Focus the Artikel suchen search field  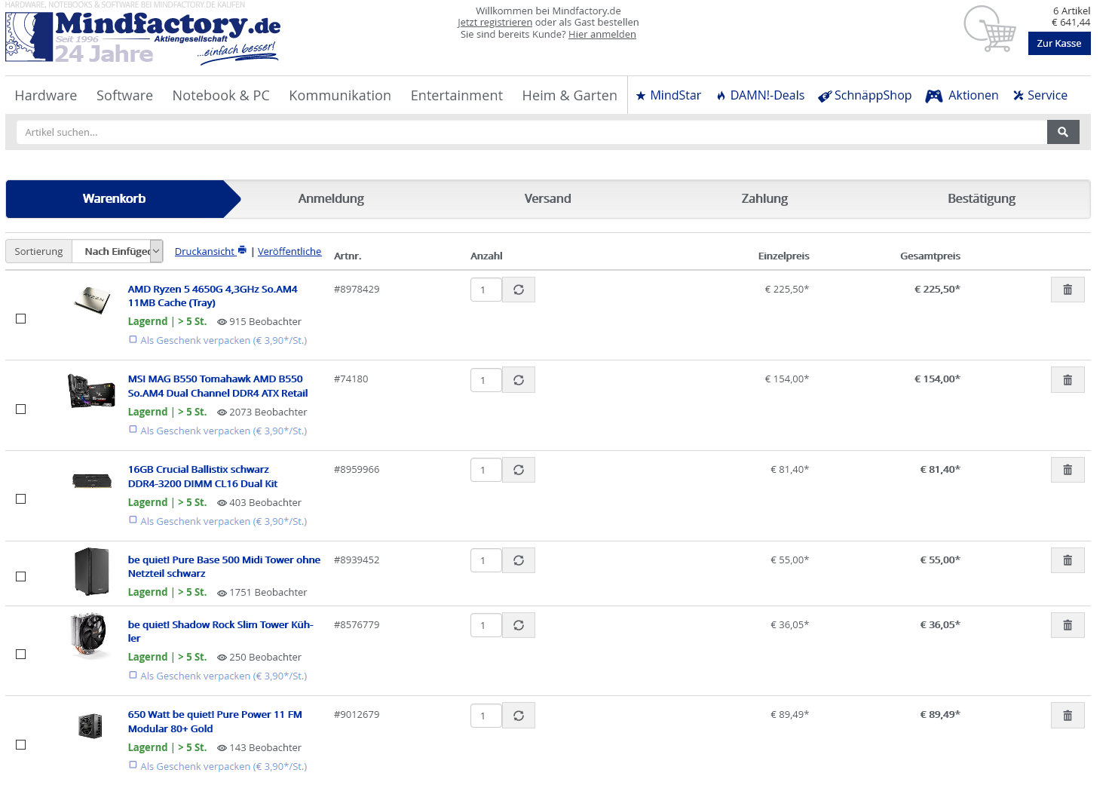531,132
